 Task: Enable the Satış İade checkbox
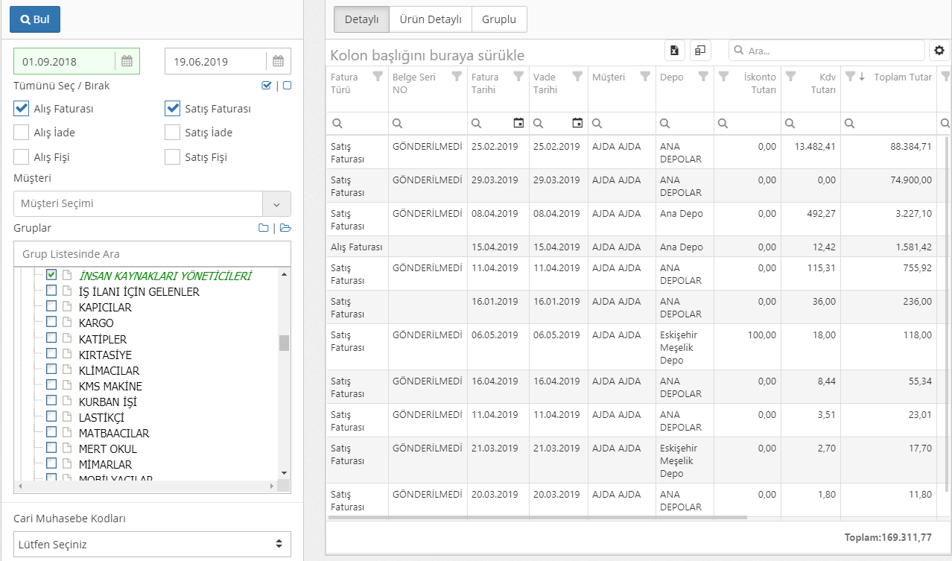click(172, 133)
